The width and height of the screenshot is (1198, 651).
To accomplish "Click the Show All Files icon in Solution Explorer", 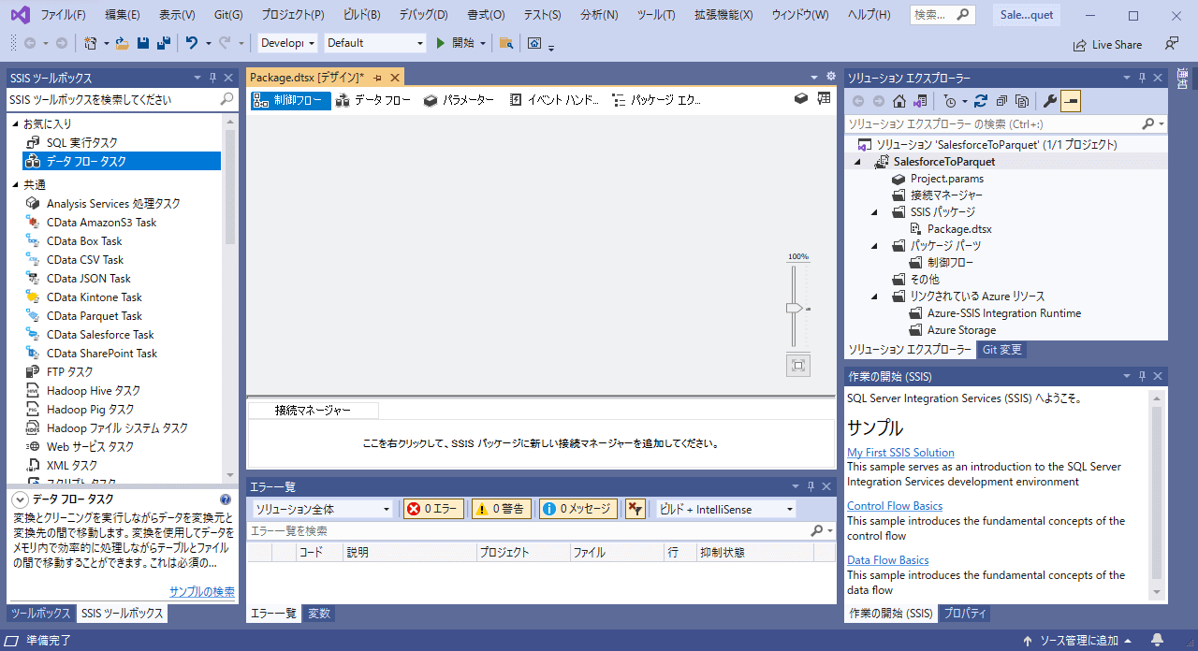I will [1022, 101].
